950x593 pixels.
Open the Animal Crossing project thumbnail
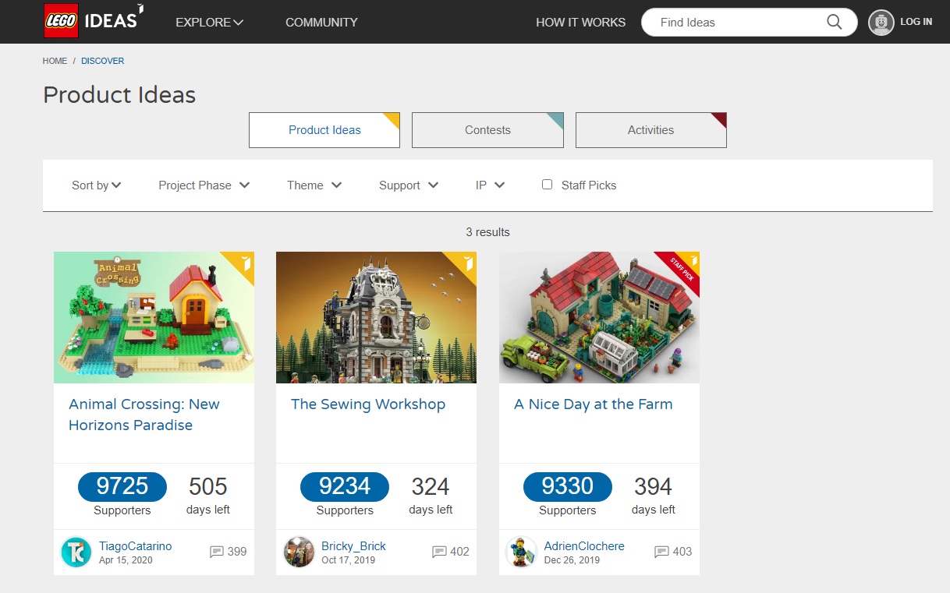(154, 317)
